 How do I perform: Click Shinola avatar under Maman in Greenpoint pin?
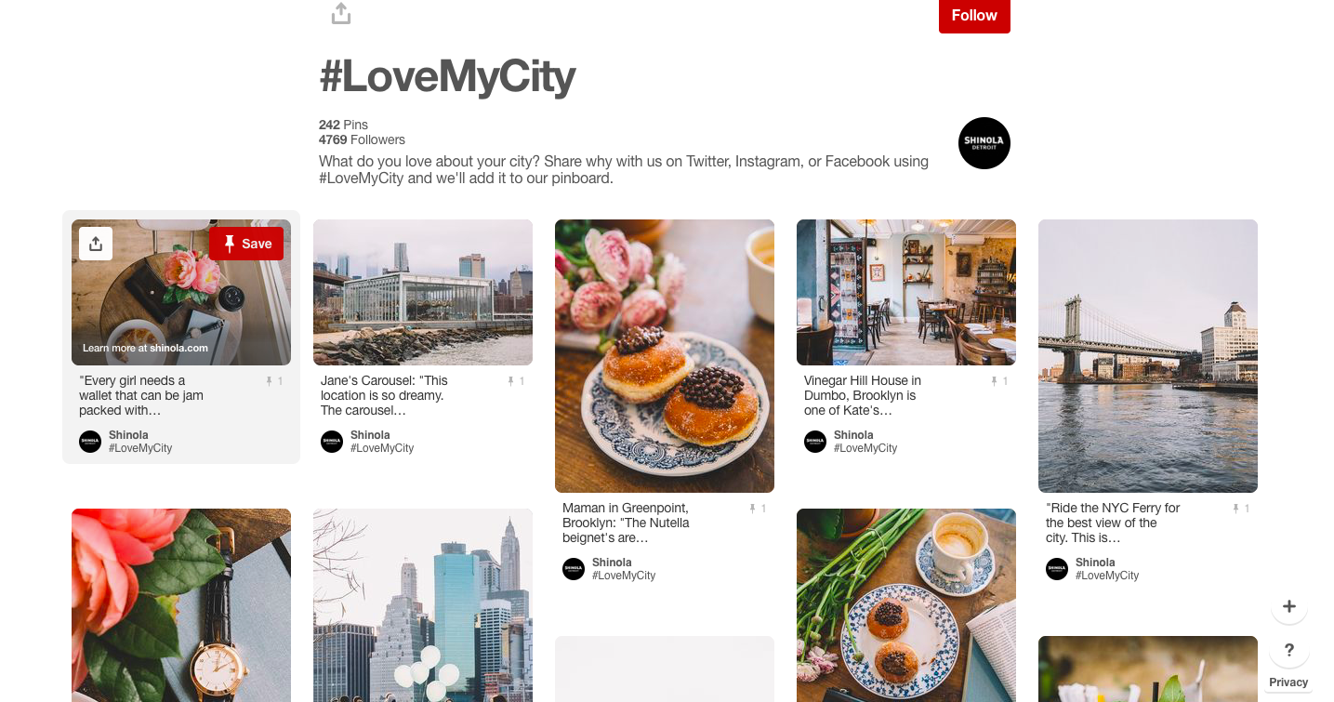[574, 569]
